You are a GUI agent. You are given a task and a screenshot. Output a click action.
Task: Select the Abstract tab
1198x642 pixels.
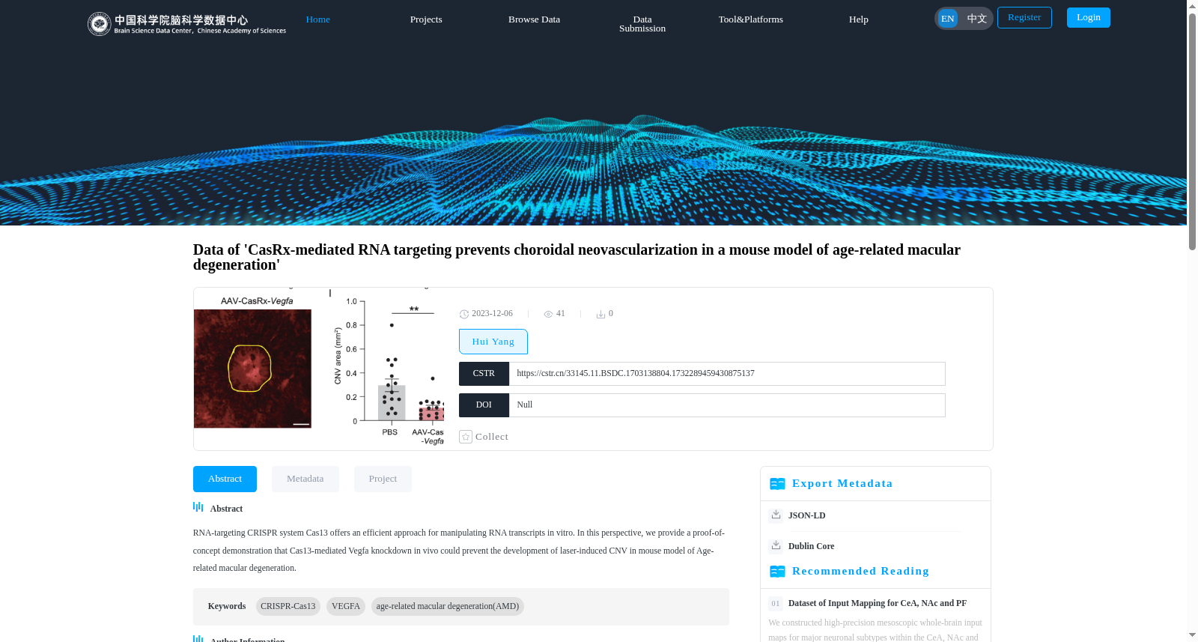click(x=225, y=479)
